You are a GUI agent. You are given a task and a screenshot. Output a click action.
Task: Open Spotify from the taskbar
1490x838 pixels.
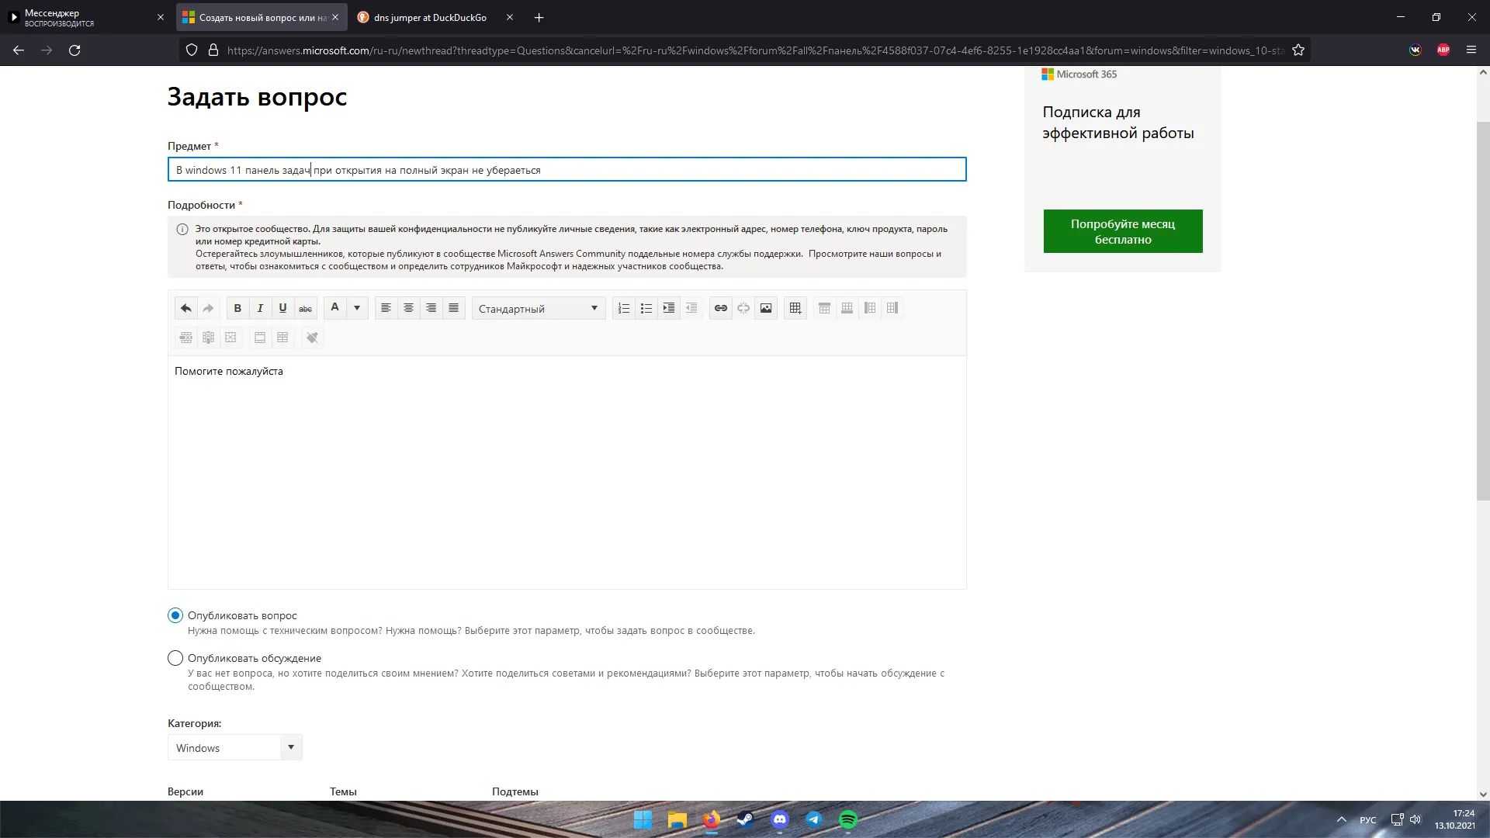[848, 819]
